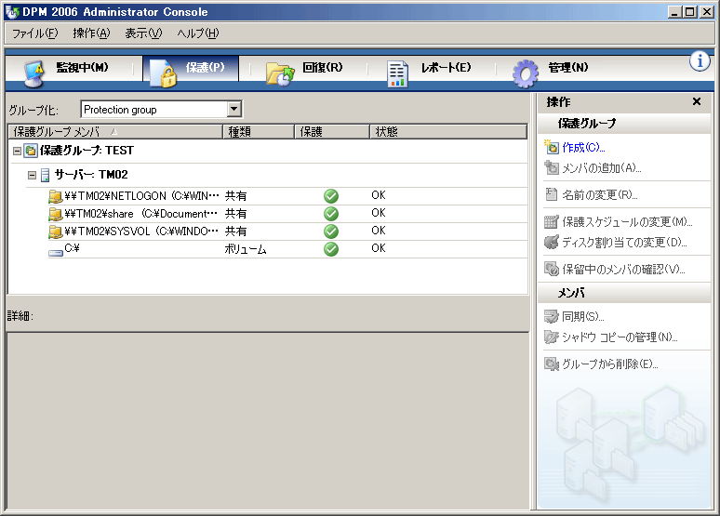Select the \\TM02\NETLOGON share row
720x516 pixels.
[287, 196]
